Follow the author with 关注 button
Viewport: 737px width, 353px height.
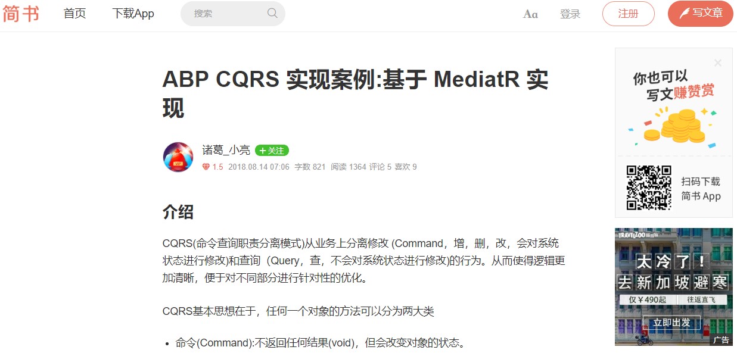(x=272, y=151)
